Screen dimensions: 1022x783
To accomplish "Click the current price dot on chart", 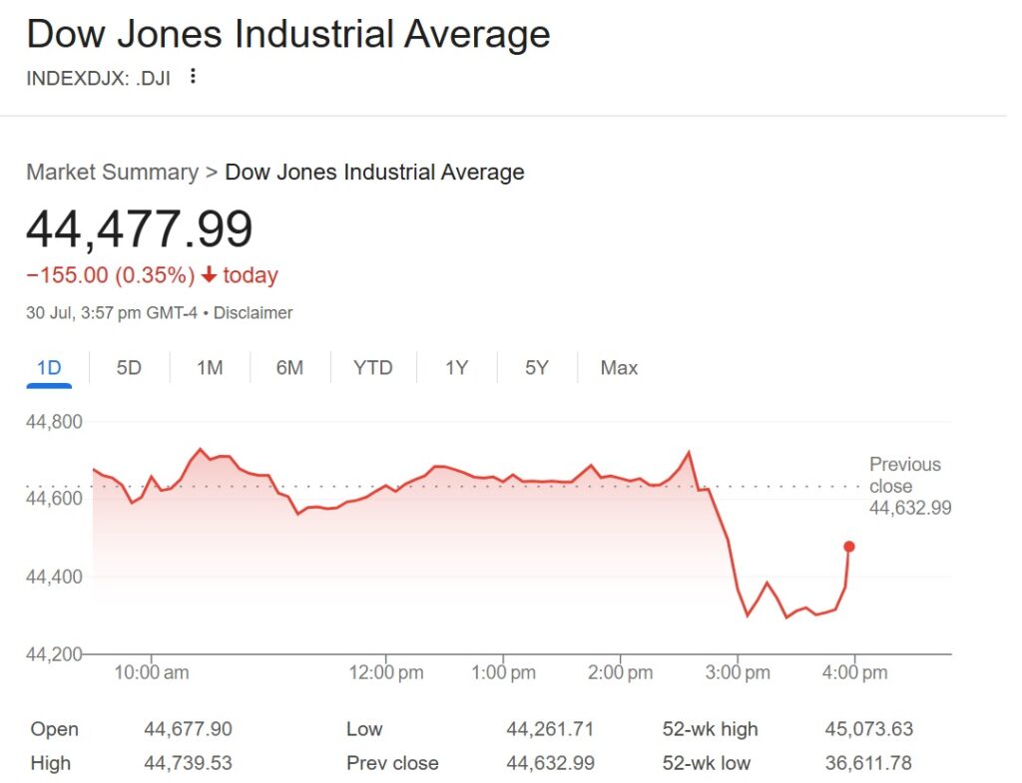I will (849, 546).
